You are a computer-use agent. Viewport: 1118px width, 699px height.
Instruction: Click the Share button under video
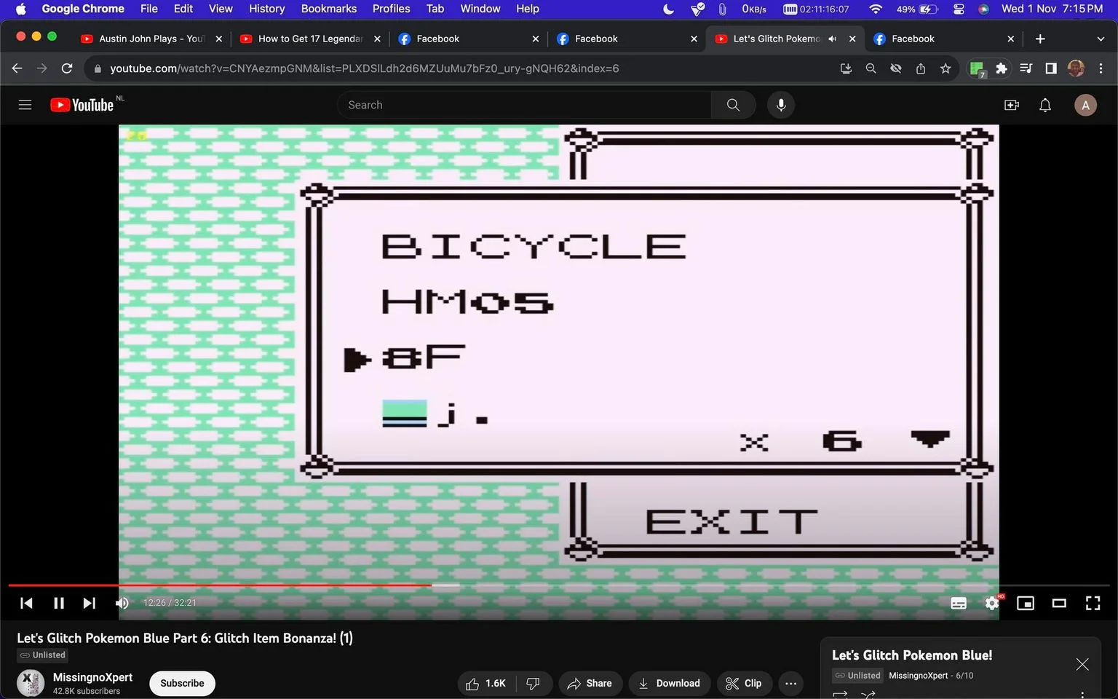(590, 683)
